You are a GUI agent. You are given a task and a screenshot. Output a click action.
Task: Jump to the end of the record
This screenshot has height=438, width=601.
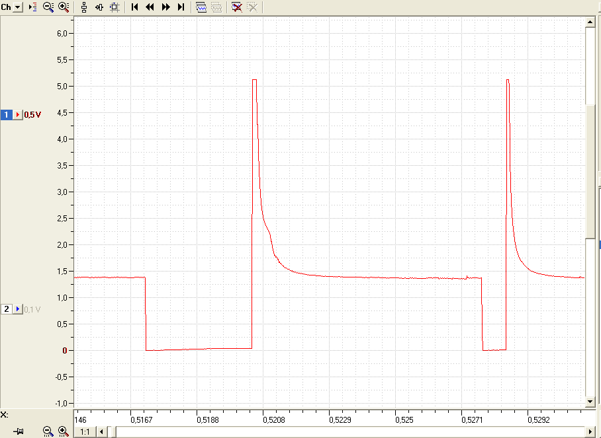pos(181,7)
